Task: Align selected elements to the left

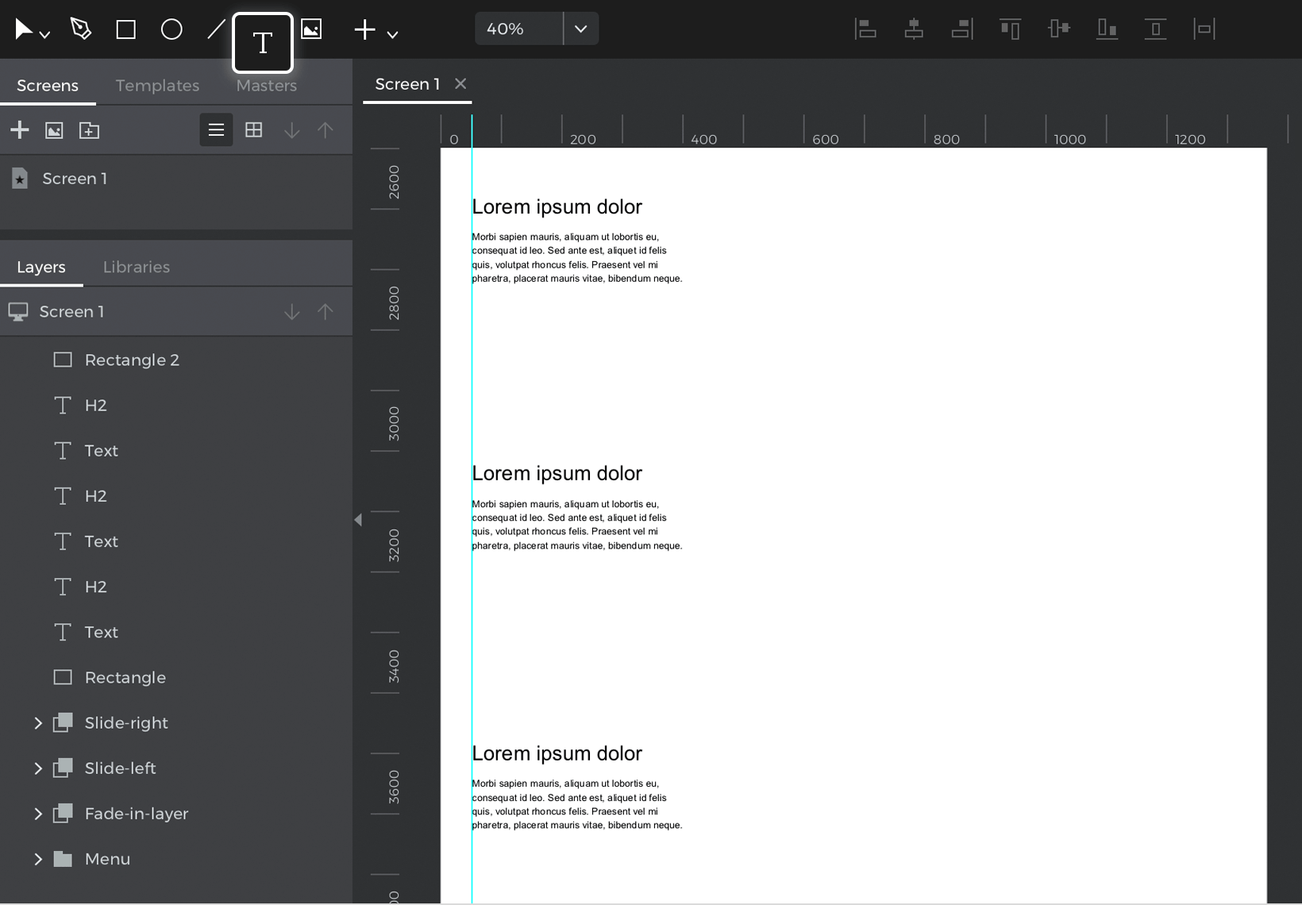Action: point(865,29)
